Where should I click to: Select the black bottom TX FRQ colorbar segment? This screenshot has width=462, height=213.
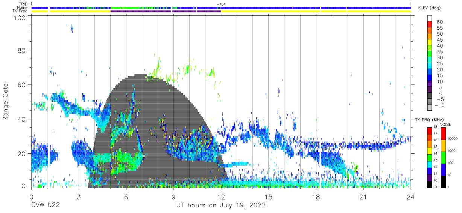pyautogui.click(x=429, y=184)
